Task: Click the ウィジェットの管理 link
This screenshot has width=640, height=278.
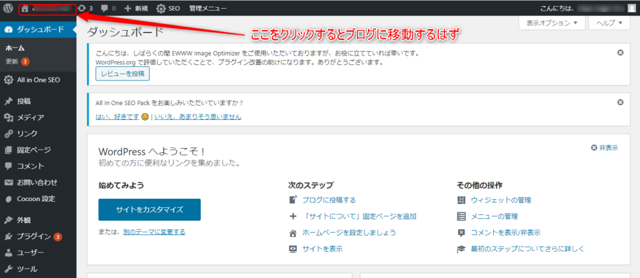Action: 501,200
